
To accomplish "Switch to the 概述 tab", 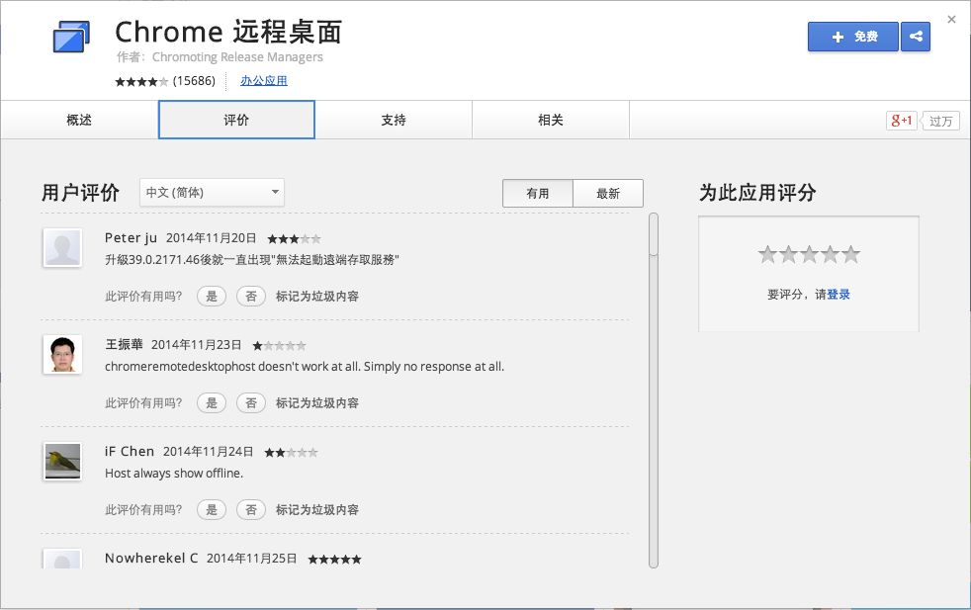I will 79,120.
